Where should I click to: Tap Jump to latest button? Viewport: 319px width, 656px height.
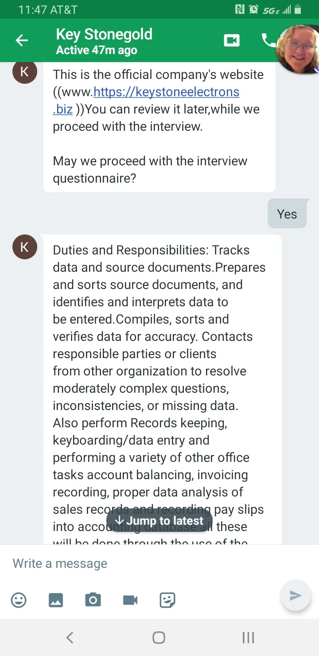159,521
